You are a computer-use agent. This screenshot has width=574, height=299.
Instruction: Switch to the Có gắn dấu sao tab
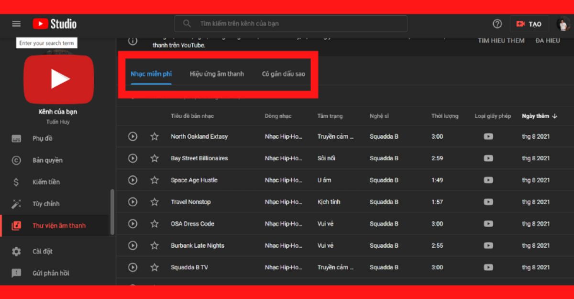click(x=284, y=74)
